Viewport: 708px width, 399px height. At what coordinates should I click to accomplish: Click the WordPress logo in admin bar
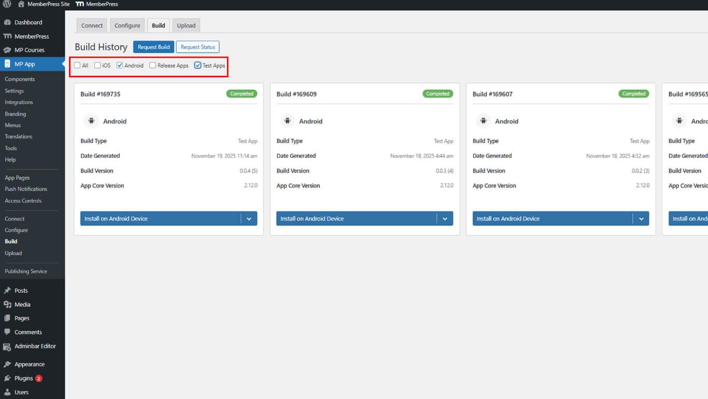7,4
